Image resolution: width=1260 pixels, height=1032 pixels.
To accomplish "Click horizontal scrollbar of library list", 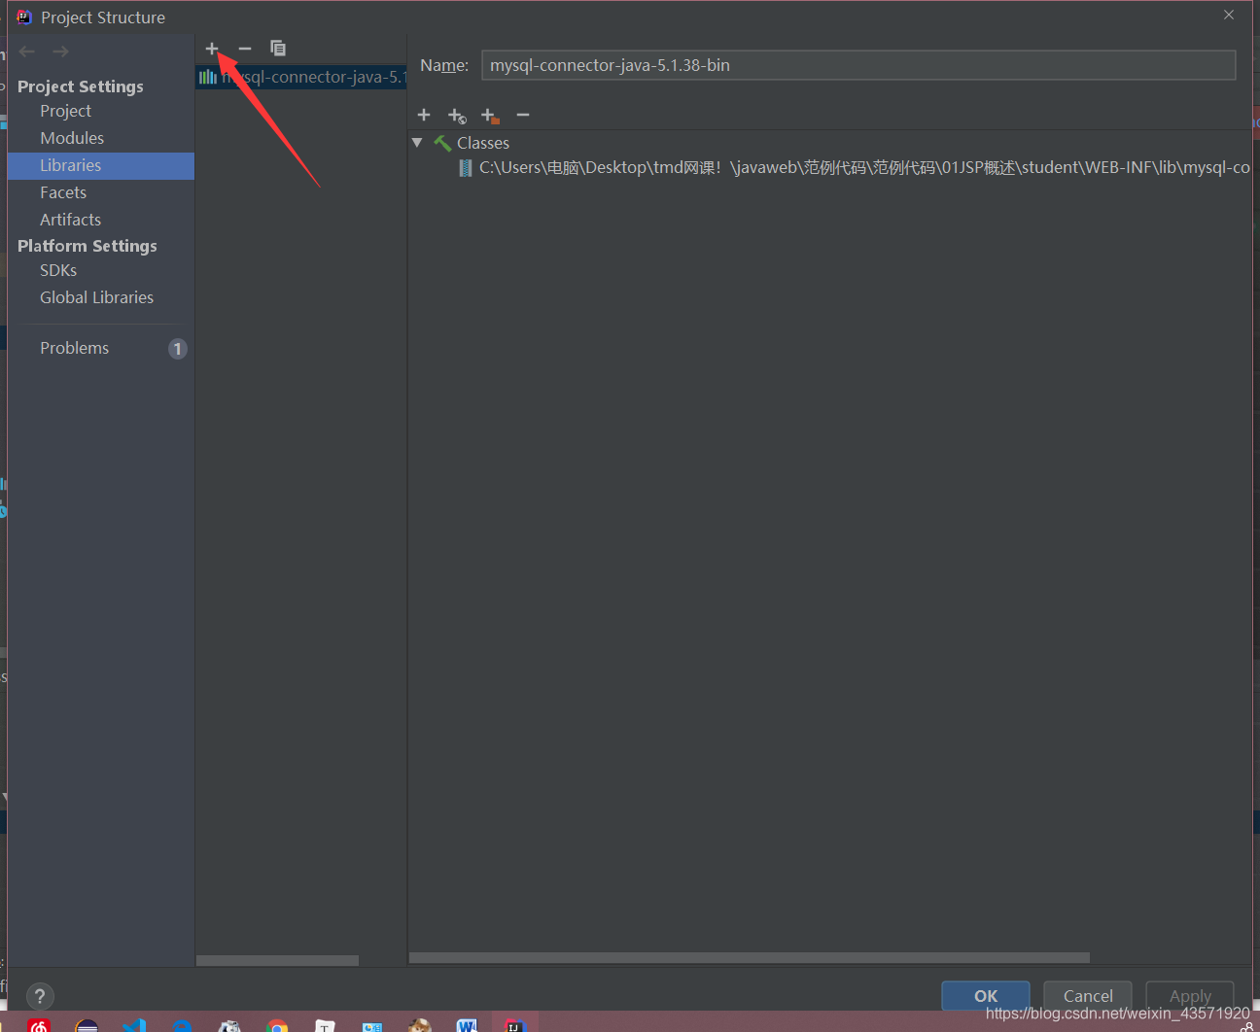I will (277, 960).
